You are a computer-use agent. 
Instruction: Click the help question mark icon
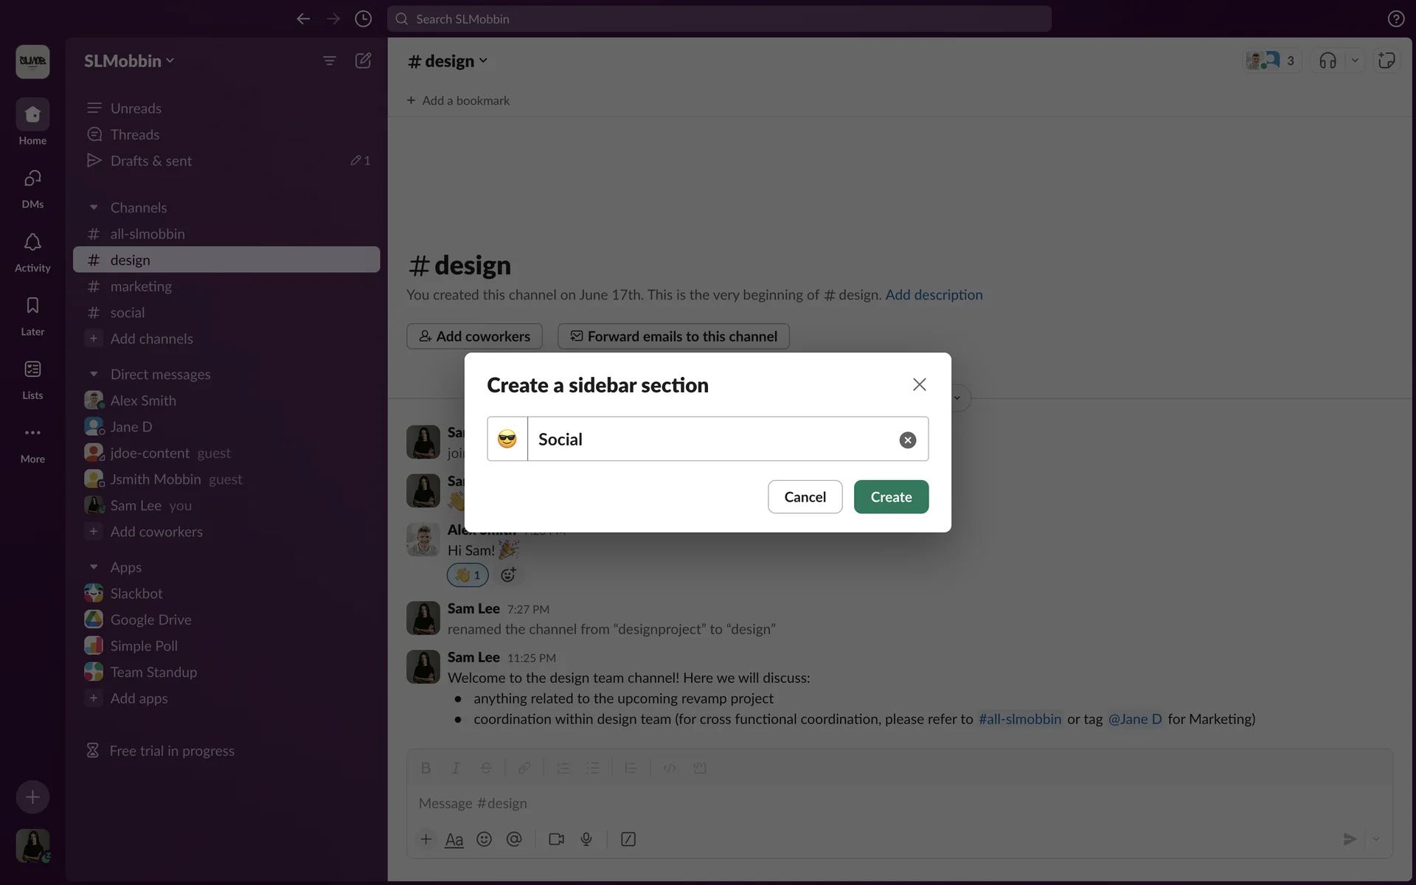point(1395,19)
